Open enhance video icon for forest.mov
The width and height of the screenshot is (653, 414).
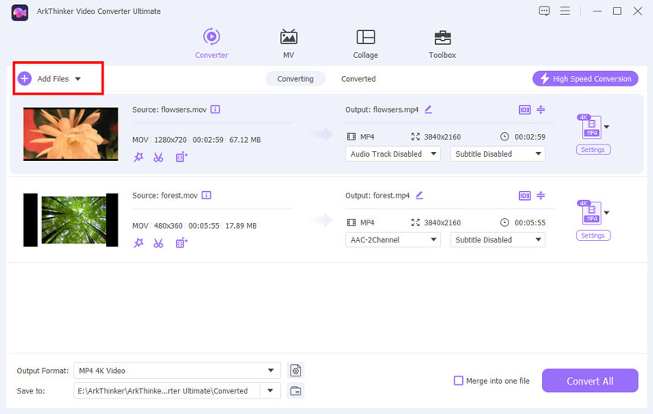pos(181,243)
